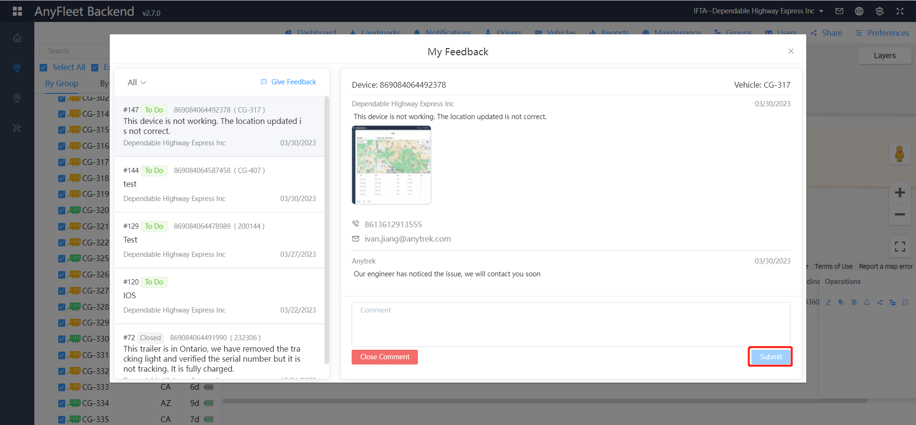Click the signpost icon in top header
Viewport: 916px width, 425px height.
coord(879,11)
